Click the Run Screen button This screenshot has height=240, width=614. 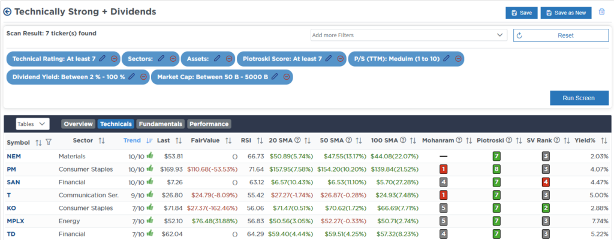pyautogui.click(x=579, y=98)
